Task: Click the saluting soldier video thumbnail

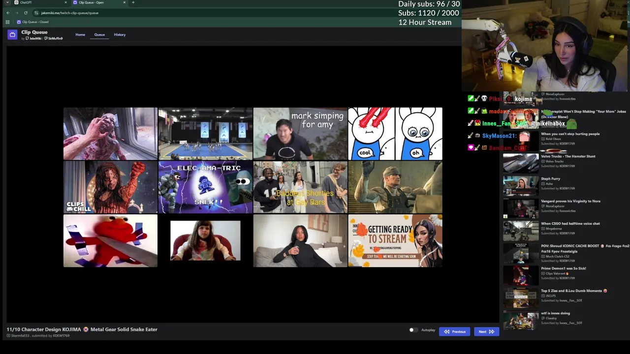Action: 395,187
